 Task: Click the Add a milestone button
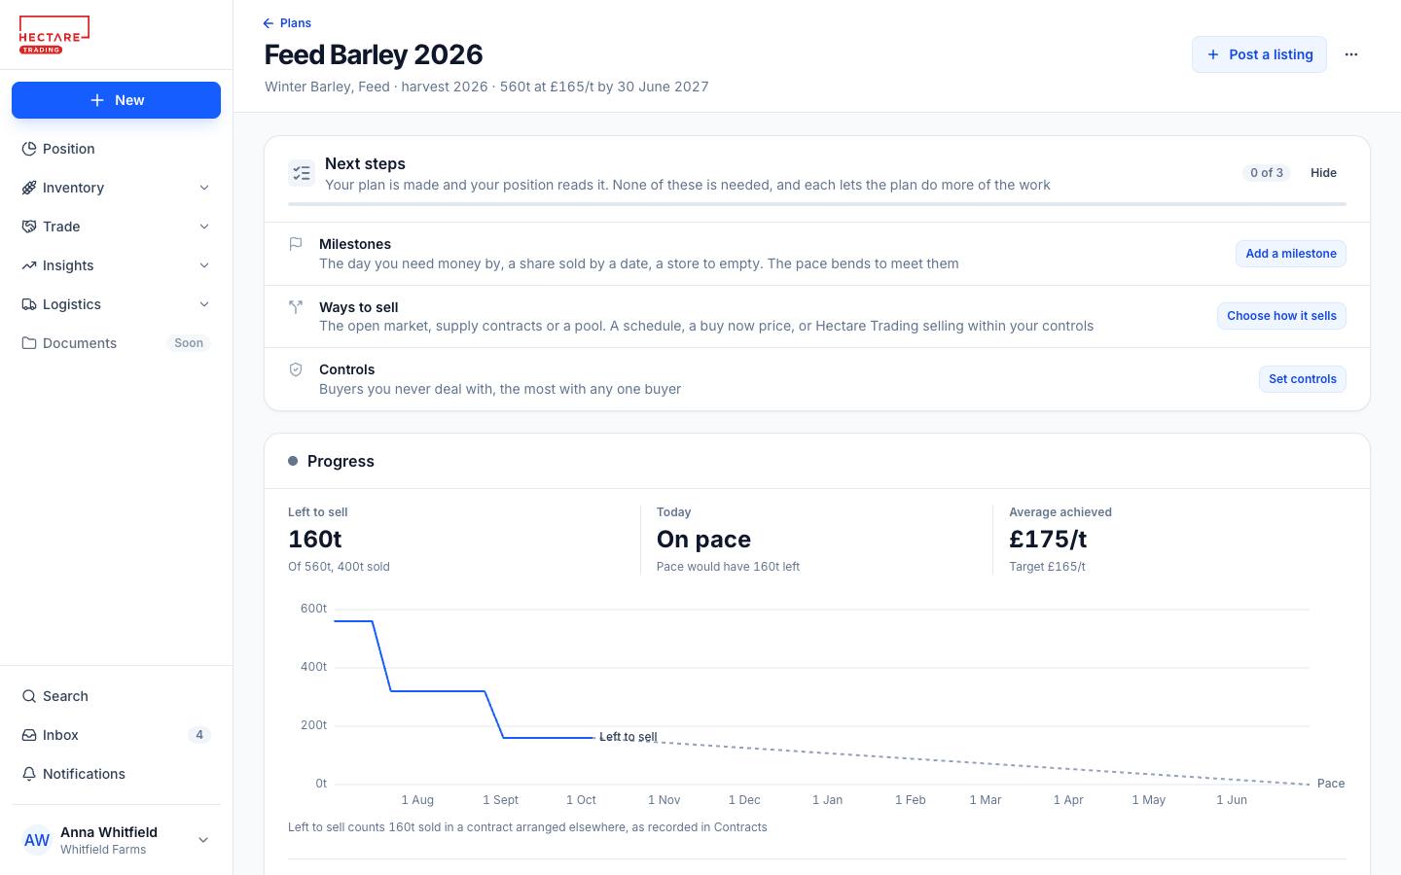(x=1291, y=254)
